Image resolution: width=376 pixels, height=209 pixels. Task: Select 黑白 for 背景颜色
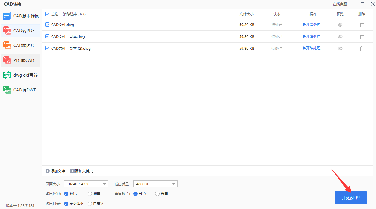pyautogui.click(x=161, y=194)
